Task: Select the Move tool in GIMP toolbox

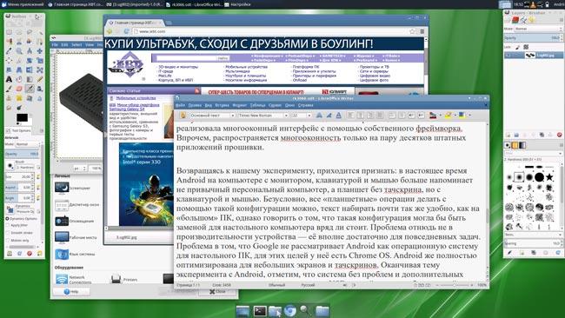Action: click(x=40, y=51)
